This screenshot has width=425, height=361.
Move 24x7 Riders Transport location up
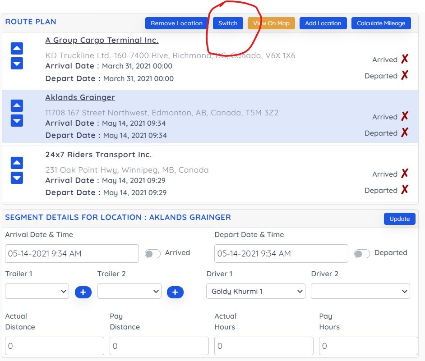click(x=17, y=163)
